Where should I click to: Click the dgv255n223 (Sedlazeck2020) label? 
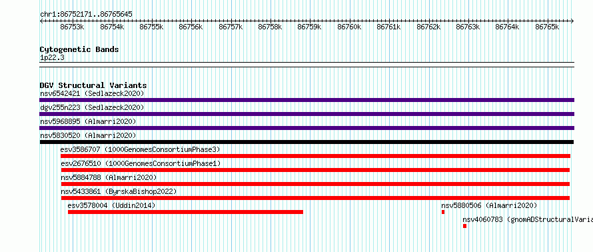(92, 107)
